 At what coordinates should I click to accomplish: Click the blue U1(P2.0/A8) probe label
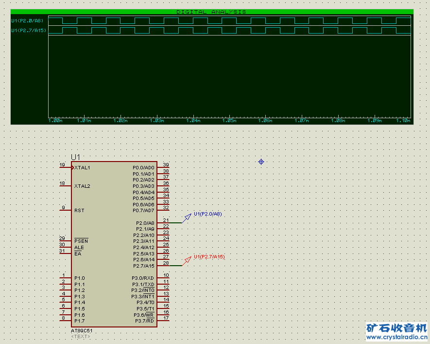tap(207, 214)
